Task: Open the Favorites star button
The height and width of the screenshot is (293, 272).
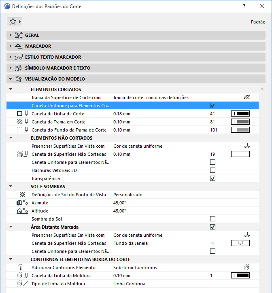Action: click(x=15, y=22)
